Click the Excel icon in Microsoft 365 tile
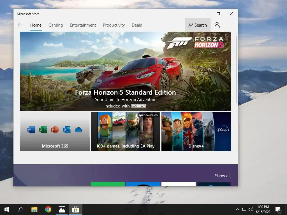The width and height of the screenshot is (287, 215). click(43, 130)
